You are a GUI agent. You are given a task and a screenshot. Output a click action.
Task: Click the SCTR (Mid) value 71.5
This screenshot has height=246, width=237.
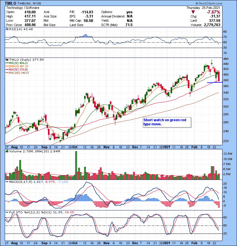point(129,25)
